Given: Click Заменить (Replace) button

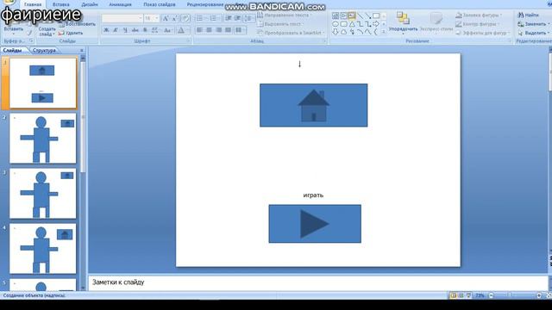Looking at the screenshot, I should [533, 24].
